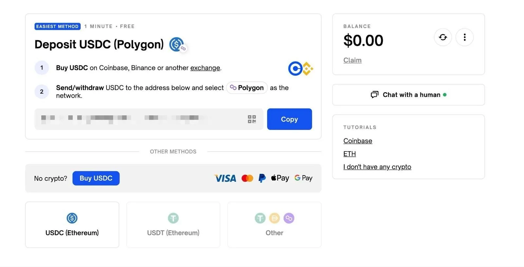Click the EASIEST METHOD badge

coord(58,26)
